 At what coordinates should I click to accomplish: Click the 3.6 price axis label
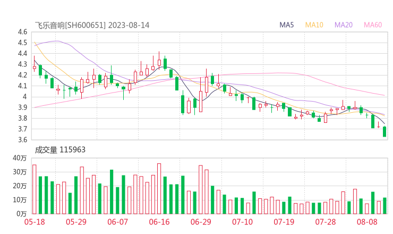tap(22, 139)
